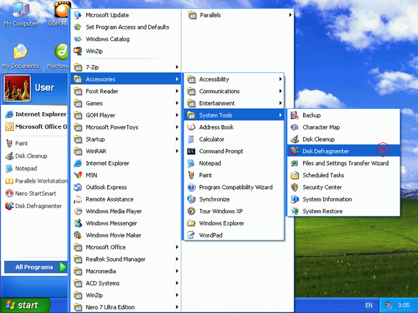
Task: Expand the GOM Player submenu arrow
Action: (x=177, y=115)
